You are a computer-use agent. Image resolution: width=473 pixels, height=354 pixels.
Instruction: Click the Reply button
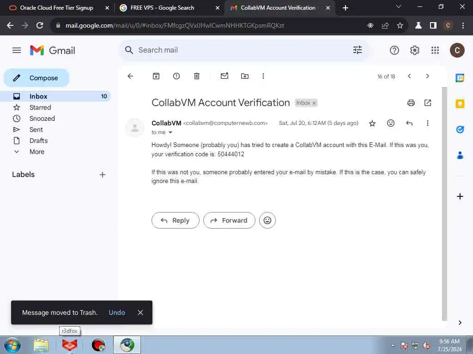click(175, 220)
